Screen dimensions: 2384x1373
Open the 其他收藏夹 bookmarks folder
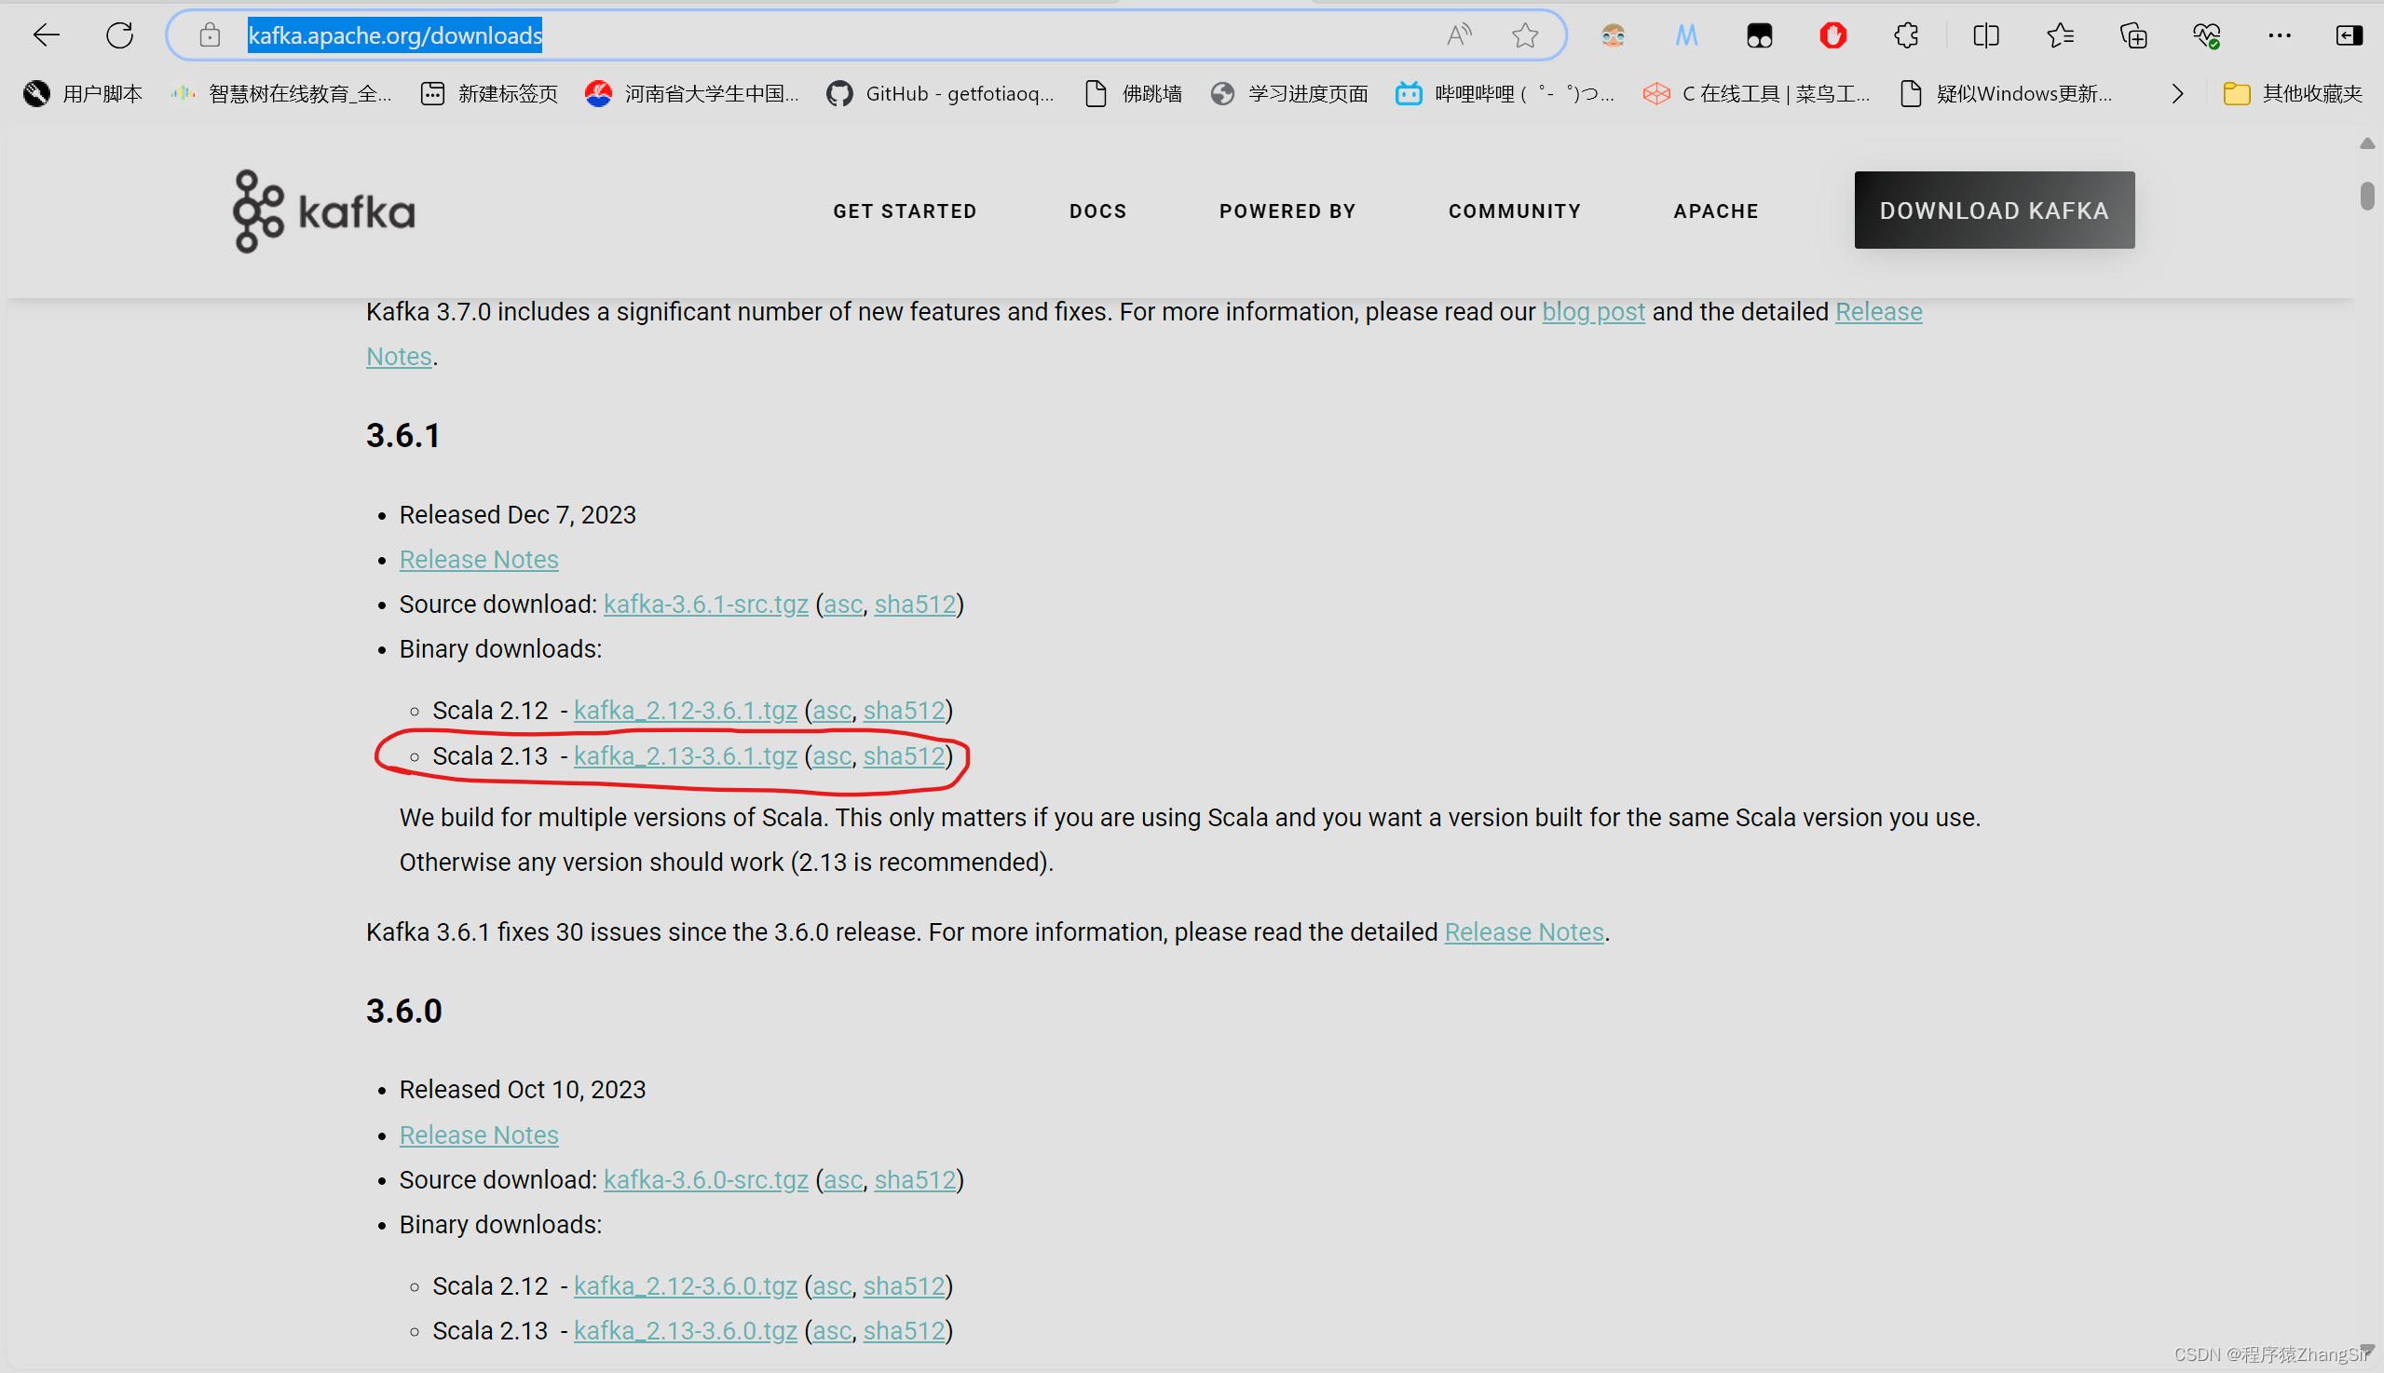tap(2293, 93)
